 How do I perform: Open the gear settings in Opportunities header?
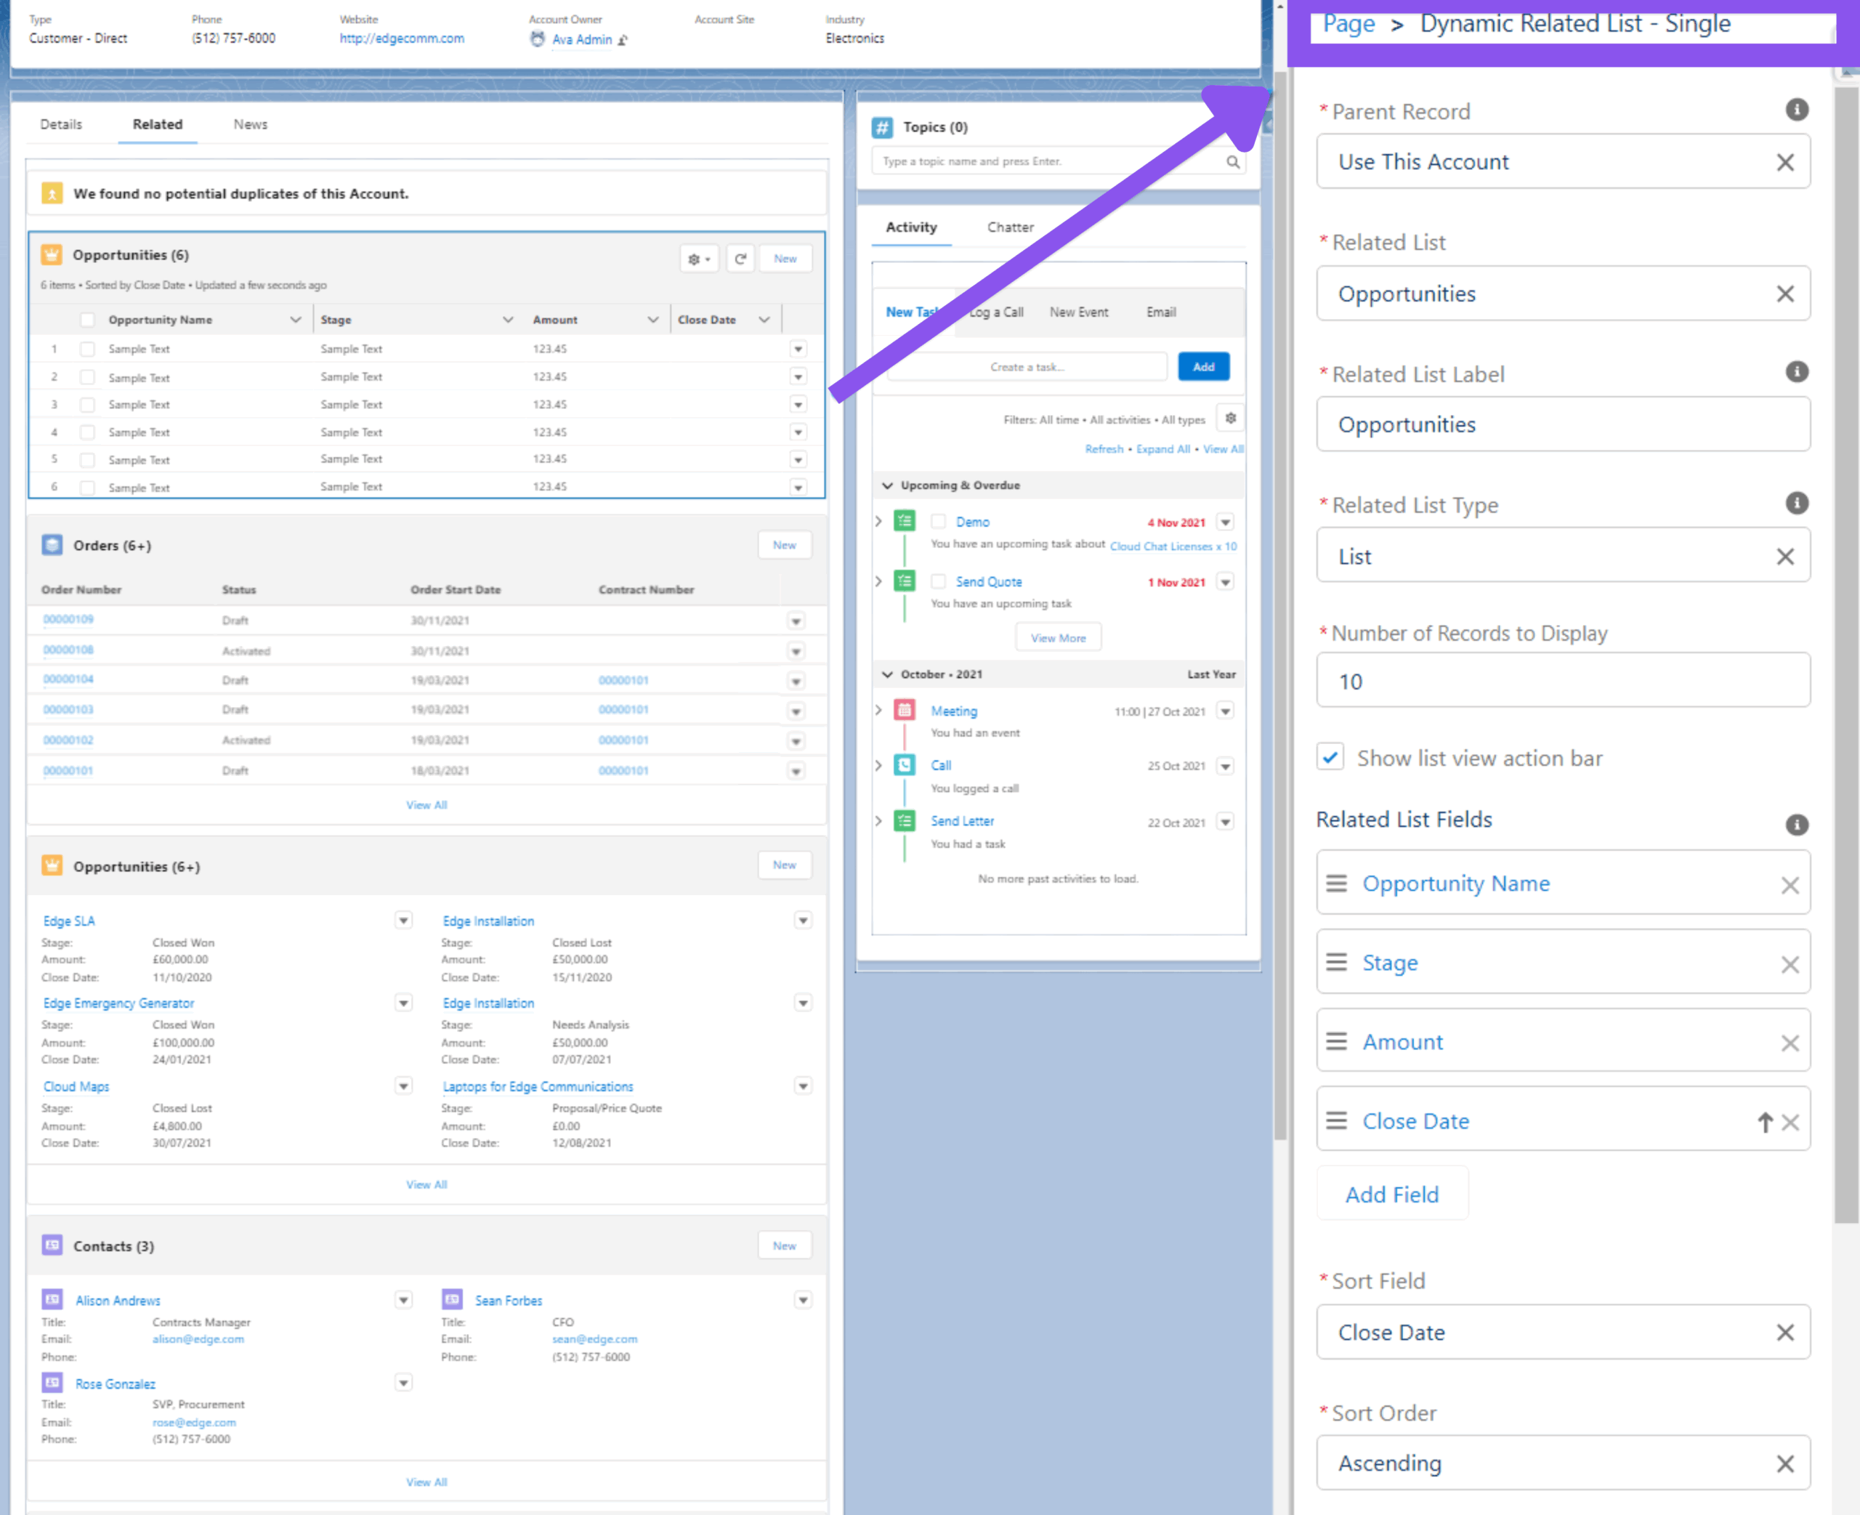point(699,259)
